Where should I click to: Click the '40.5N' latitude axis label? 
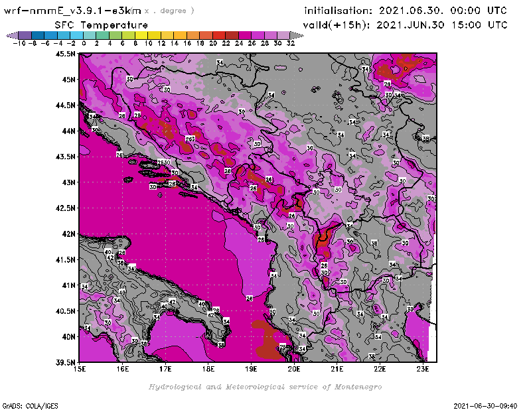tap(65, 311)
